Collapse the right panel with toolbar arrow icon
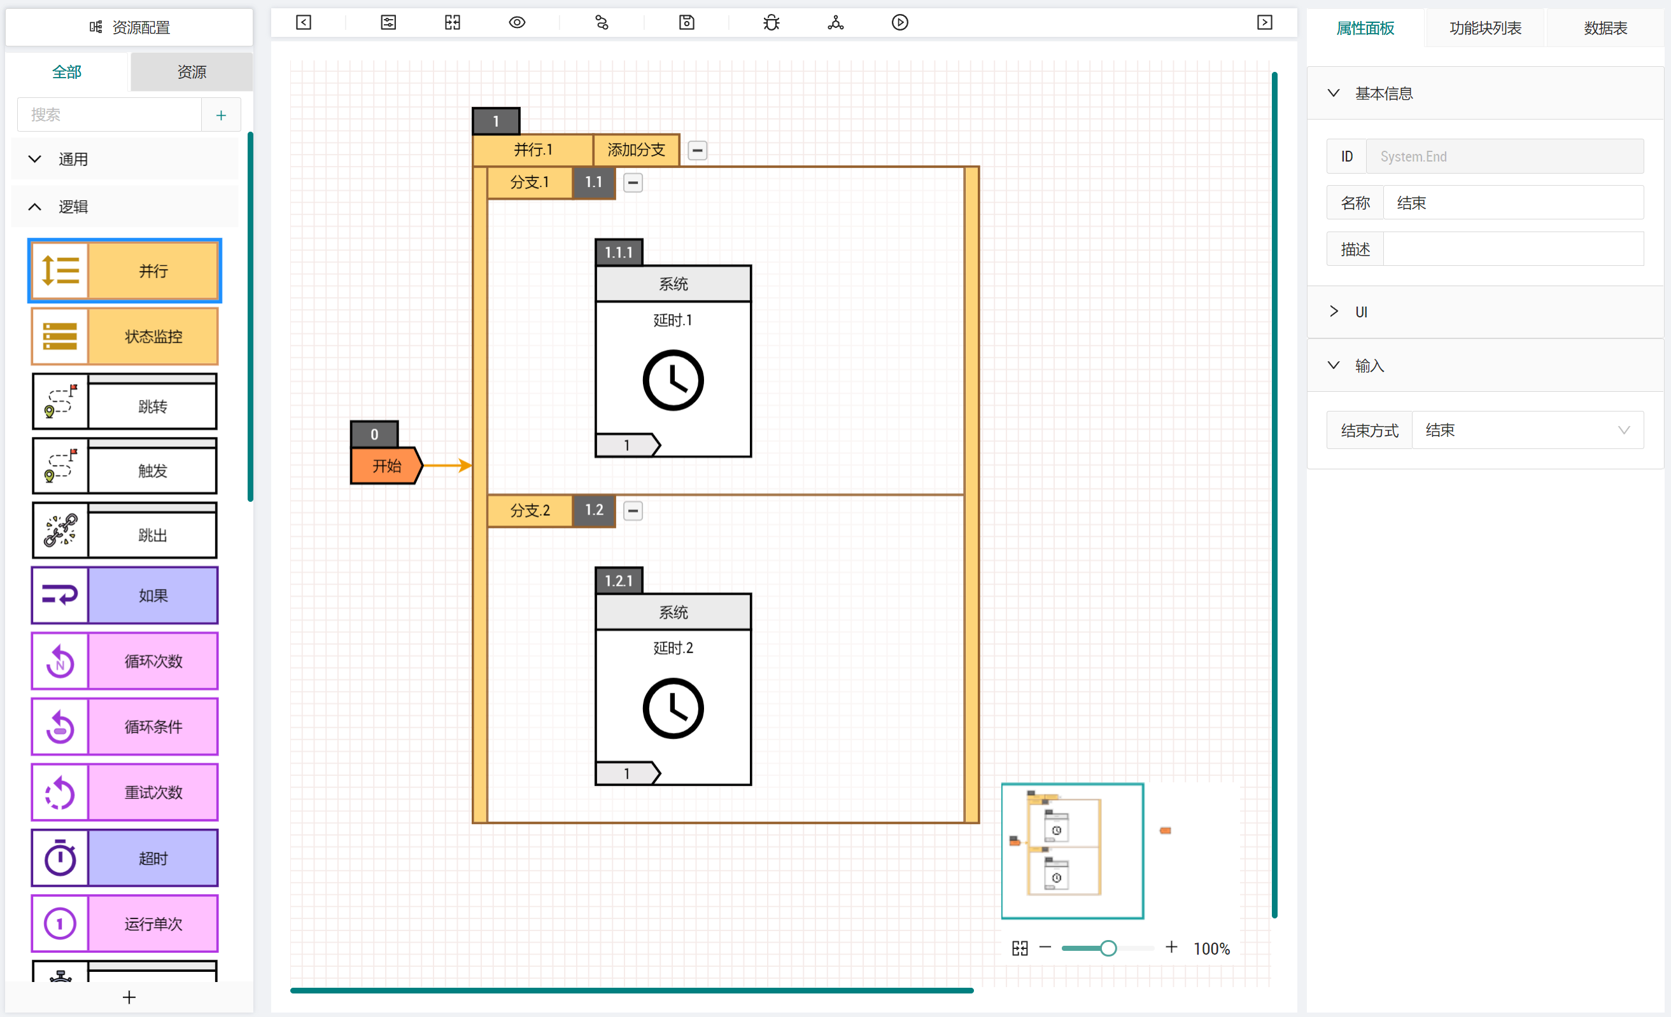The image size is (1671, 1017). (x=1265, y=22)
